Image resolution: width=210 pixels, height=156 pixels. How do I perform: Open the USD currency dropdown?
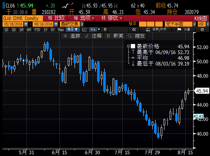click(x=207, y=24)
